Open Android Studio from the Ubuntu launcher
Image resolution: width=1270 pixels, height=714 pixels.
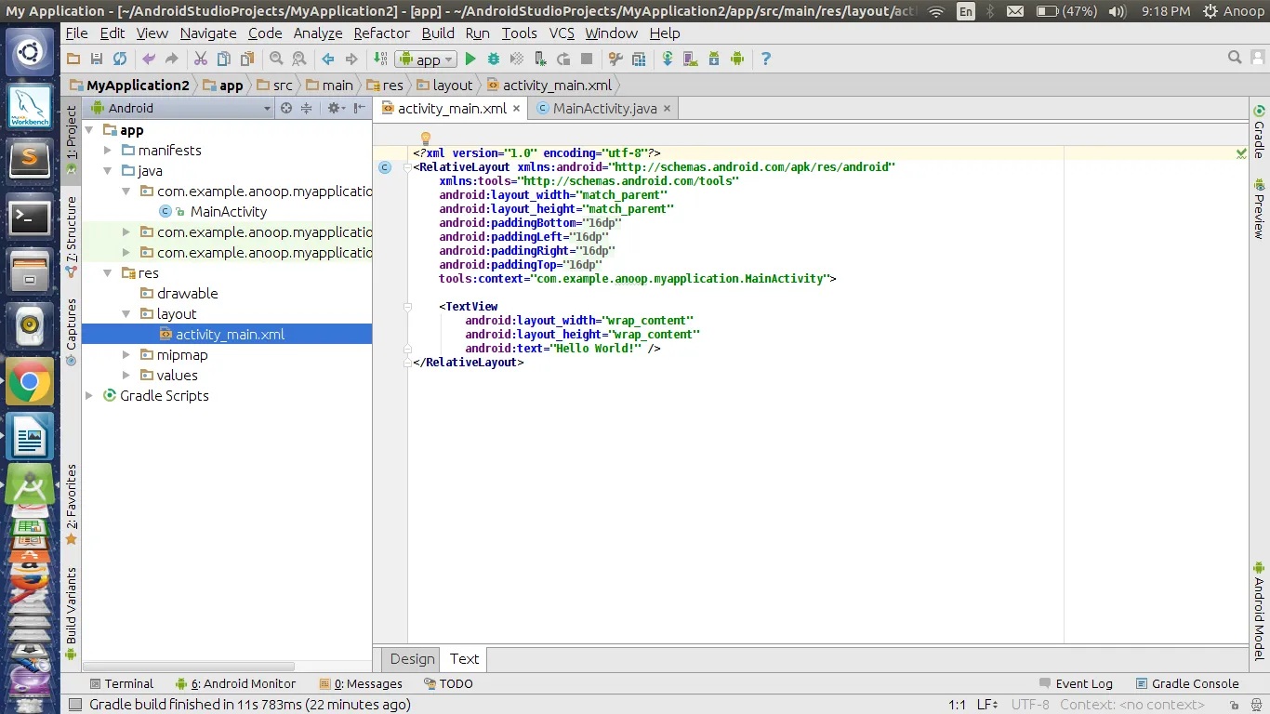(30, 485)
